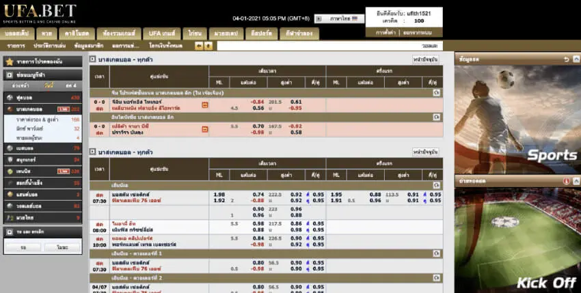
Task: Collapse the second basketball section expander
Action: point(93,152)
